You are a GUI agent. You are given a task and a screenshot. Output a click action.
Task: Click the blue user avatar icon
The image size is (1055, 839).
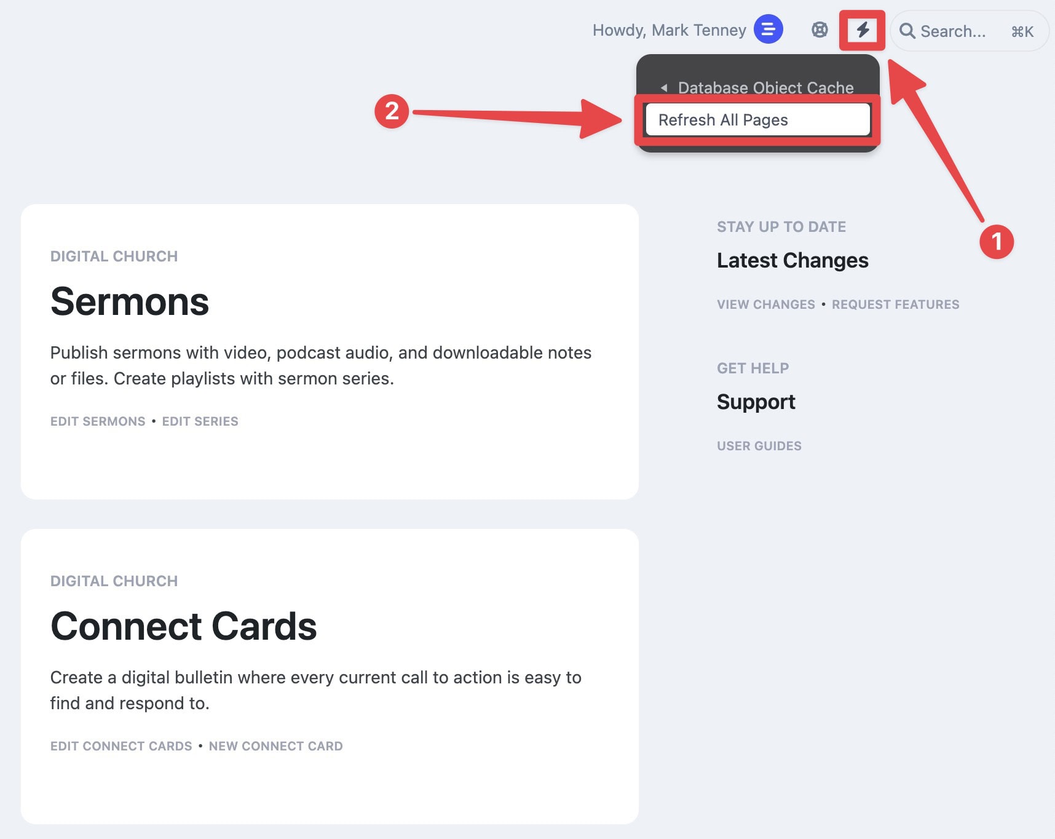tap(768, 29)
